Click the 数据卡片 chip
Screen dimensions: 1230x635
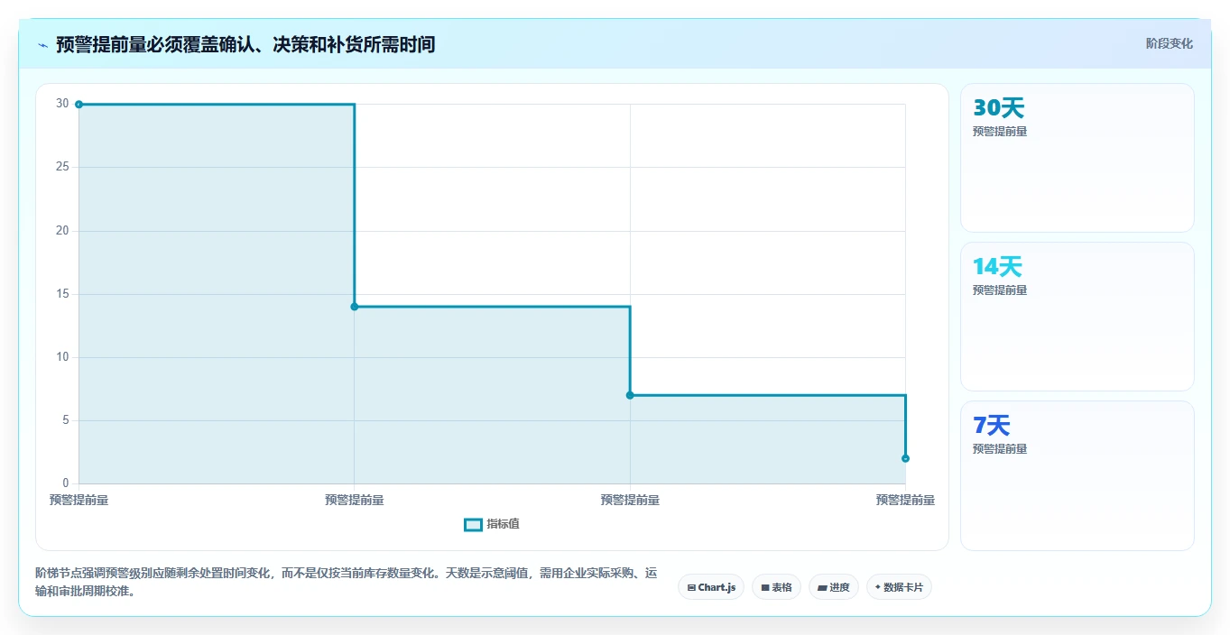click(x=899, y=587)
